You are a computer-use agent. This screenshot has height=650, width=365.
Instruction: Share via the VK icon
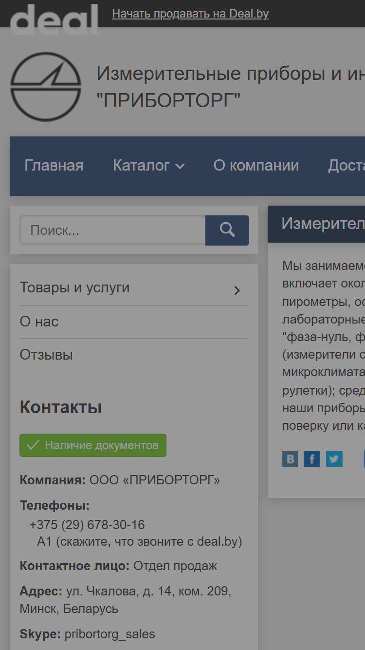tap(290, 459)
